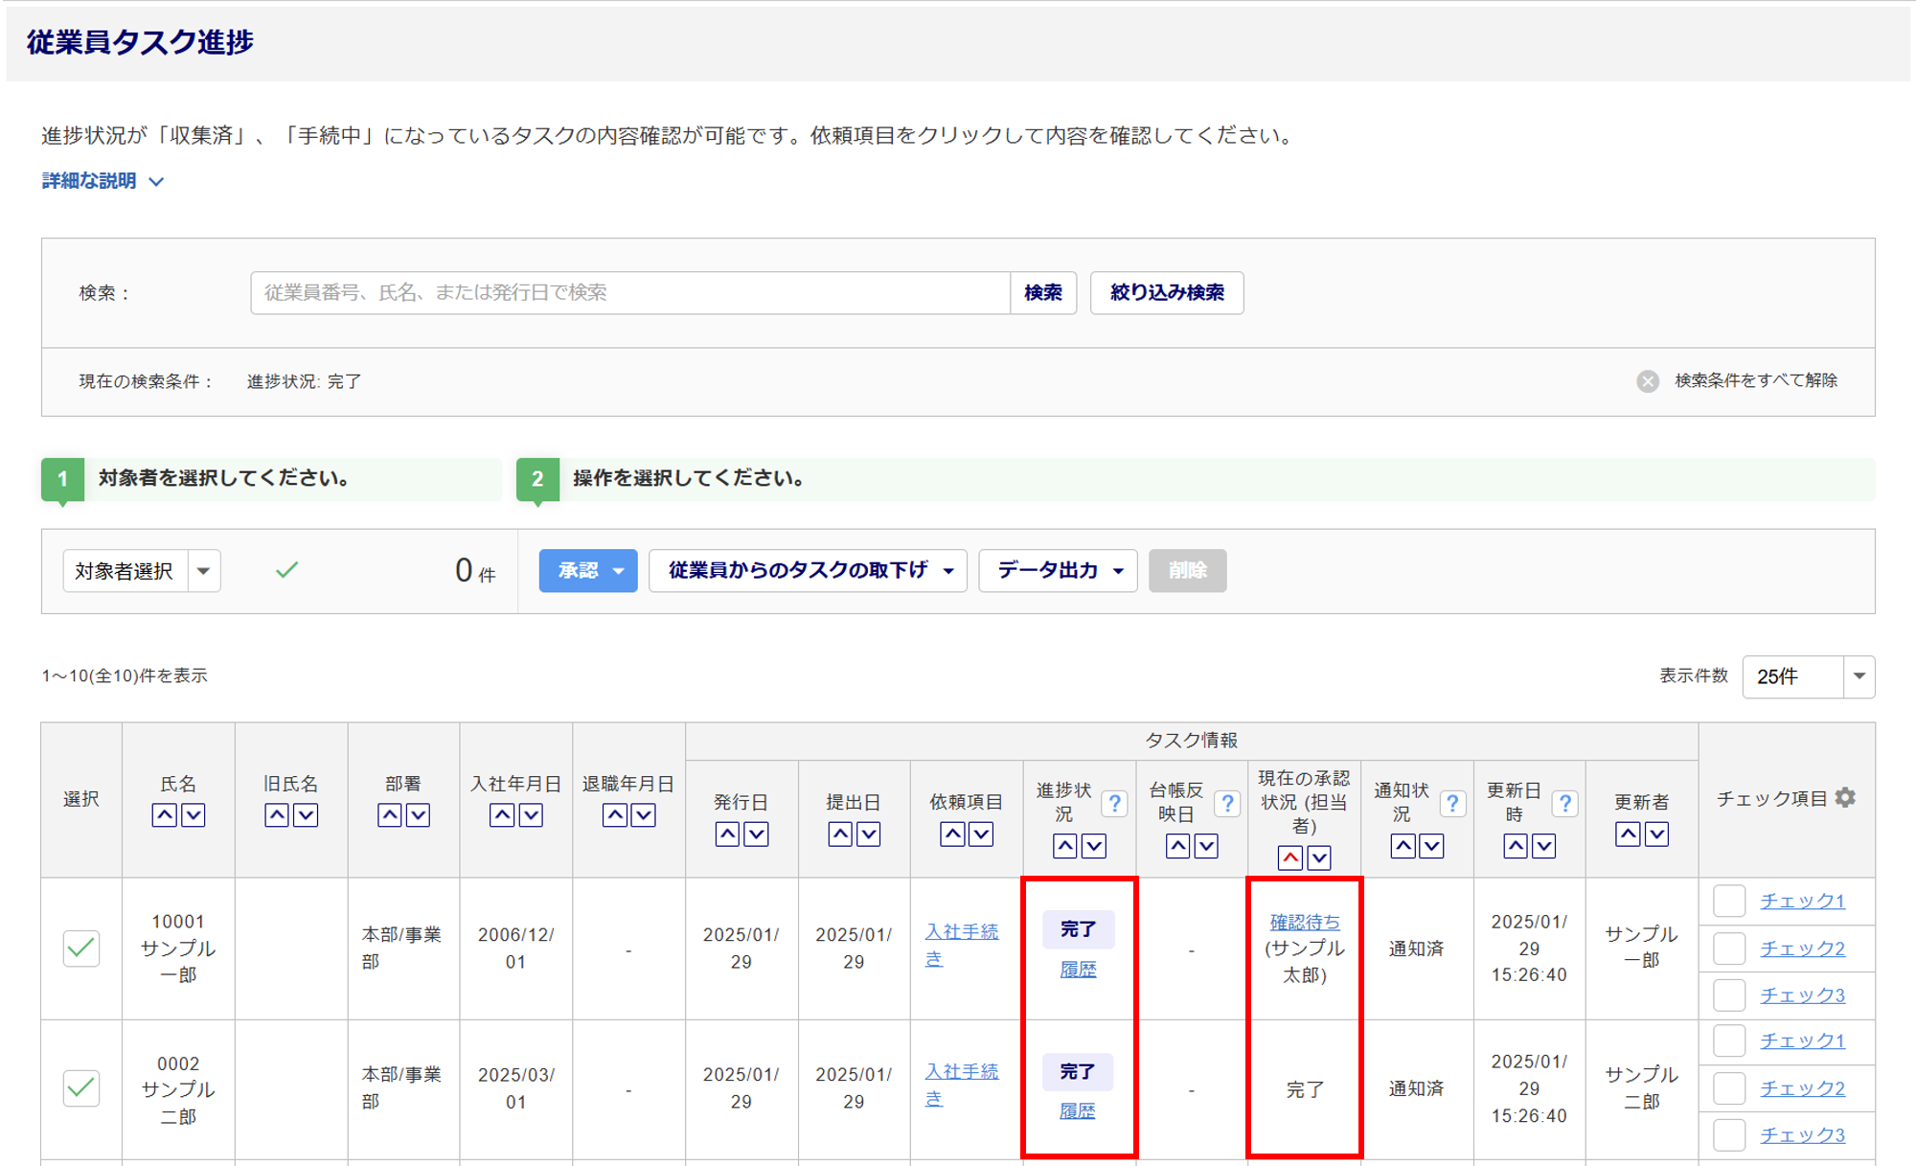
Task: Click 確認待ち link for サンプル一郎
Action: tap(1305, 922)
